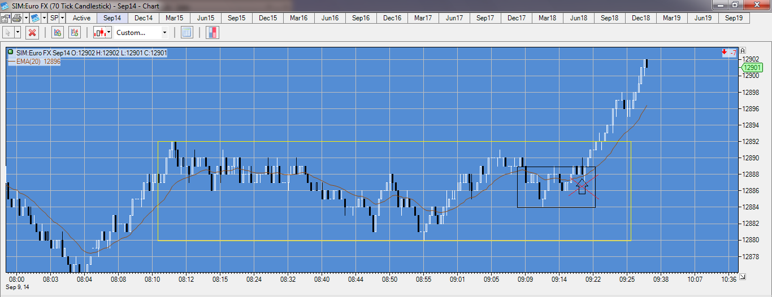This screenshot has width=772, height=297.
Task: Click the 12880 price axis label
Action: pos(752,240)
